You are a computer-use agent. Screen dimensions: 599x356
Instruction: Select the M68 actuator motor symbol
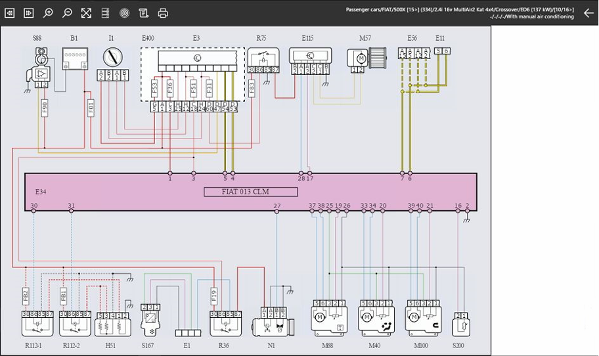[329, 318]
